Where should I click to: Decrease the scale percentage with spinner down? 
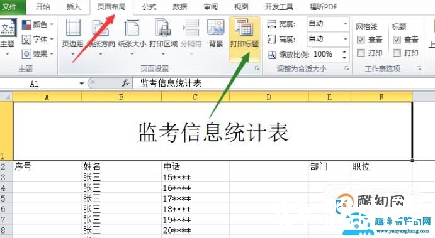coord(344,58)
